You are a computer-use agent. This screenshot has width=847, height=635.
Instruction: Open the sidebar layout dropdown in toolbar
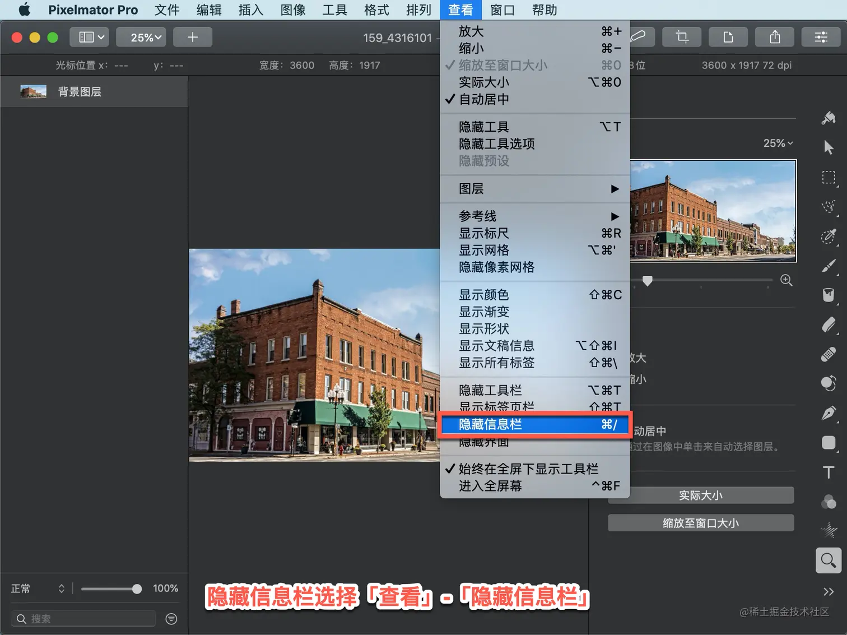click(x=90, y=37)
